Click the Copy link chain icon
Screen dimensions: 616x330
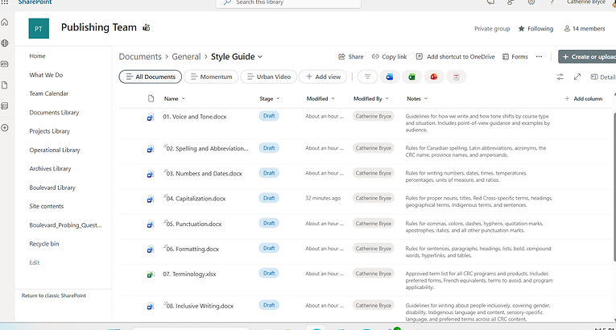(375, 56)
